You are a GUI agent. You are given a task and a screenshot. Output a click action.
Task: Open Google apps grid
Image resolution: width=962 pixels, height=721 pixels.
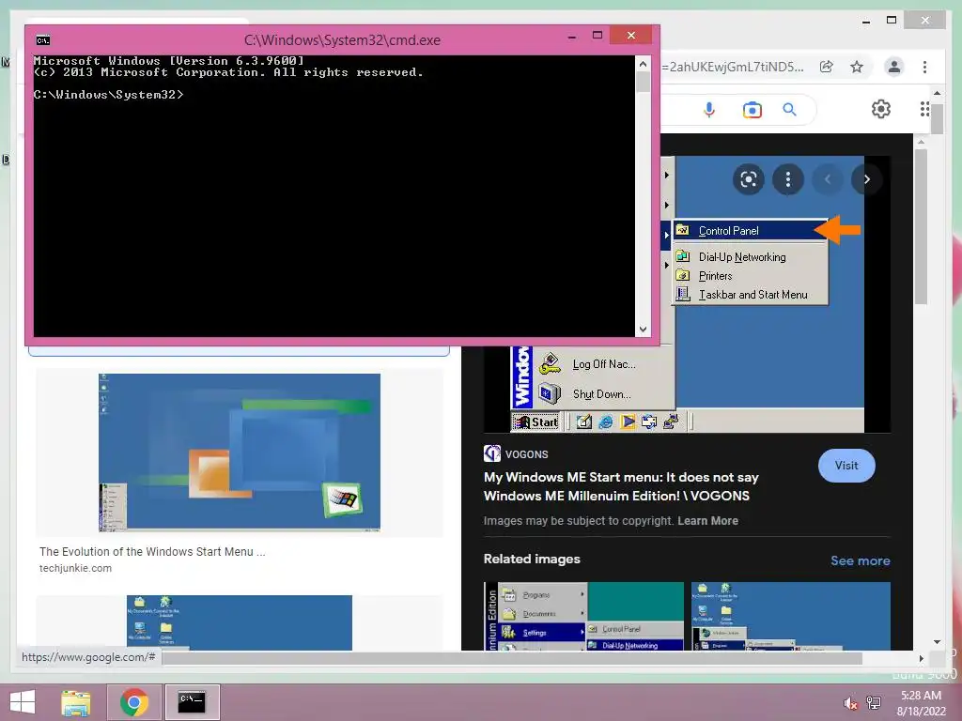[x=924, y=109]
